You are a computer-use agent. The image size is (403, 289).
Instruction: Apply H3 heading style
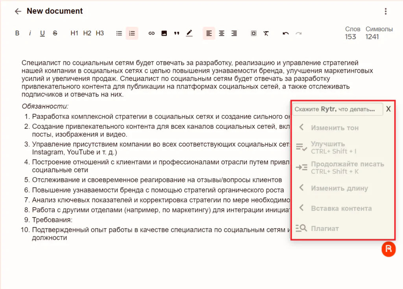pyautogui.click(x=100, y=33)
